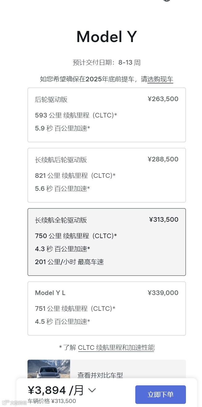Image resolution: width=202 pixels, height=407 pixels.
Task: Choose the Model Y L option card
Action: tap(107, 308)
